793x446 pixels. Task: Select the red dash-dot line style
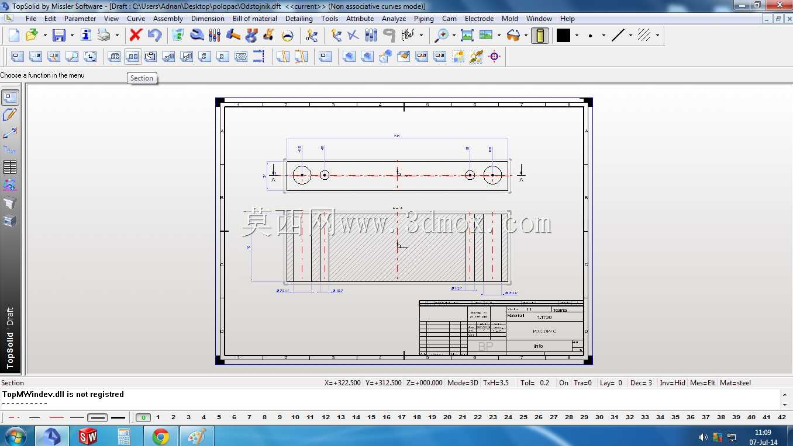pyautogui.click(x=14, y=418)
